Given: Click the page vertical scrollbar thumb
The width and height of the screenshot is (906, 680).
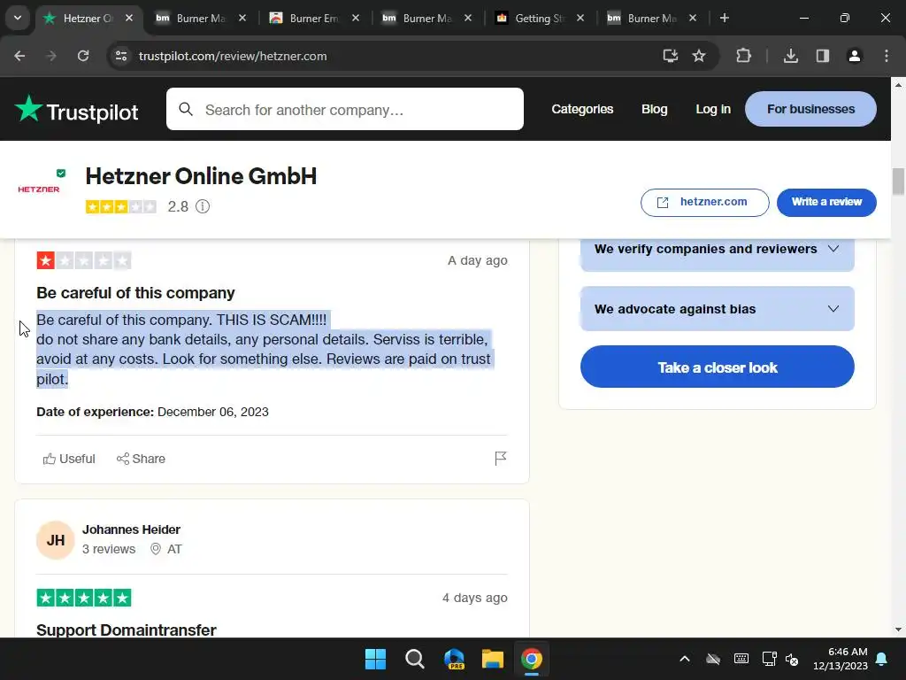Looking at the screenshot, I should pyautogui.click(x=898, y=182).
